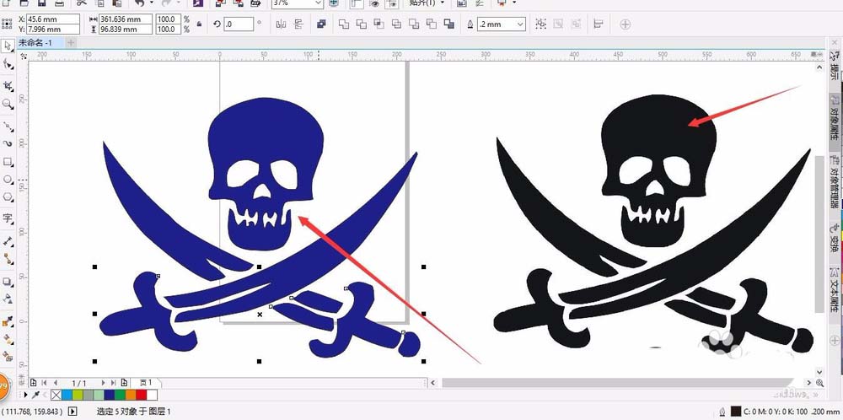The height and width of the screenshot is (420, 843).
Task: Click the Undo arrow icon
Action: click(x=140, y=3)
